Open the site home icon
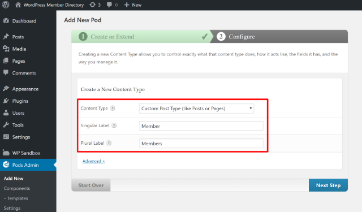Viewport: 362px width, 212px height. pos(18,5)
